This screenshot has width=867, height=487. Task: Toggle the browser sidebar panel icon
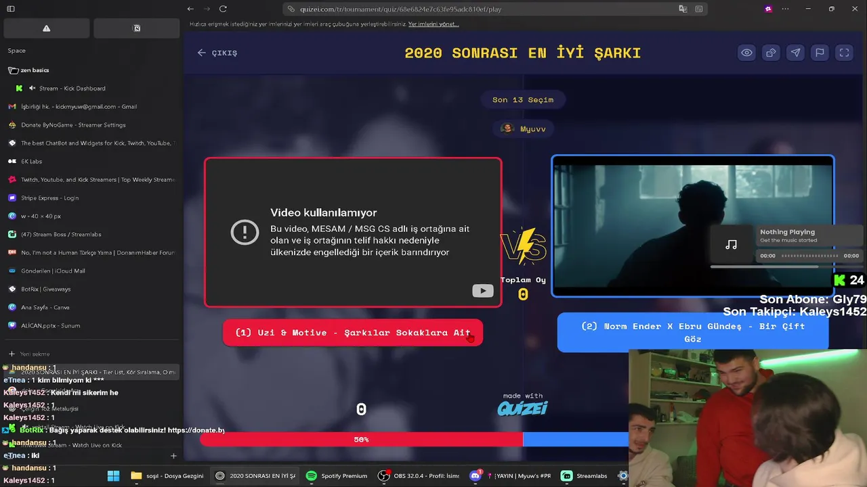pos(11,9)
